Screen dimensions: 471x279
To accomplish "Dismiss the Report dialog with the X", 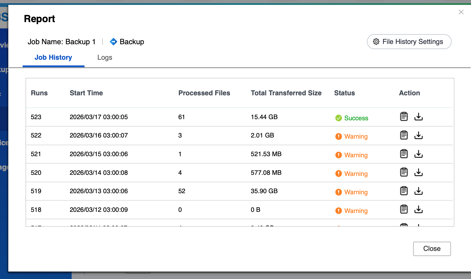I will 461,12.
